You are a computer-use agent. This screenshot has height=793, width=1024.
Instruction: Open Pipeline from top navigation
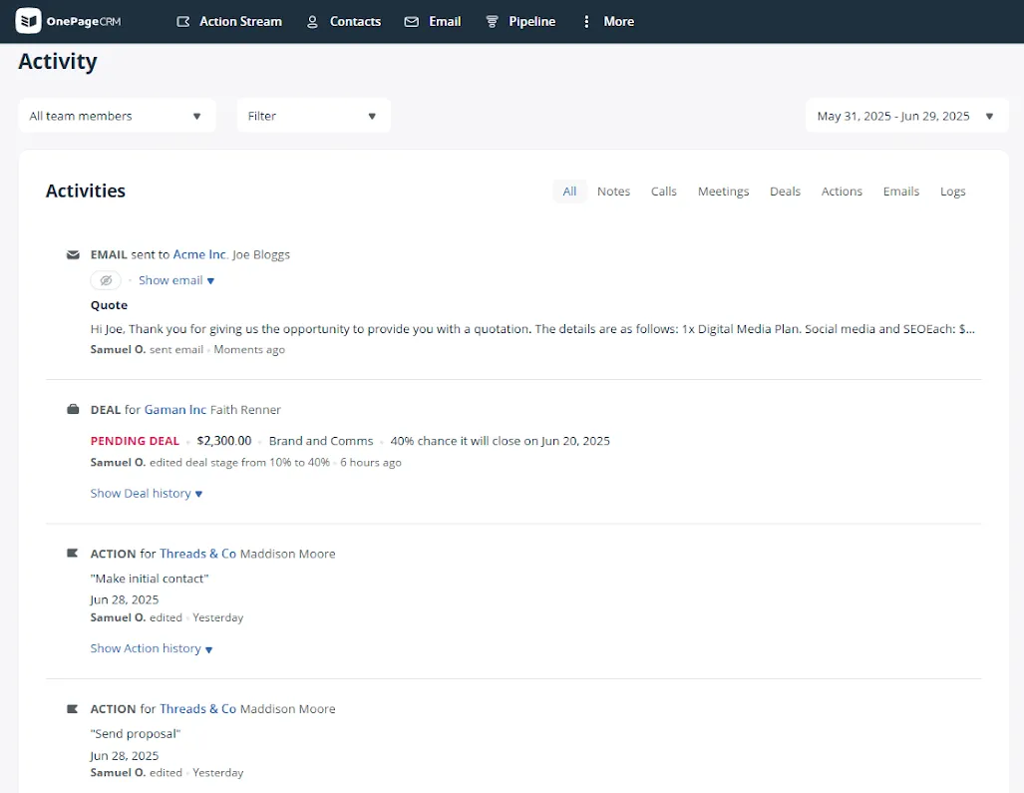[x=532, y=22]
